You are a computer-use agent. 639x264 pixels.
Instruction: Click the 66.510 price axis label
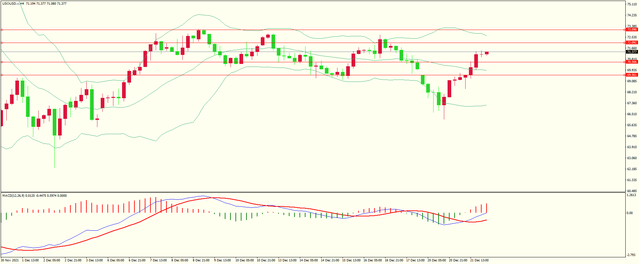[632, 114]
